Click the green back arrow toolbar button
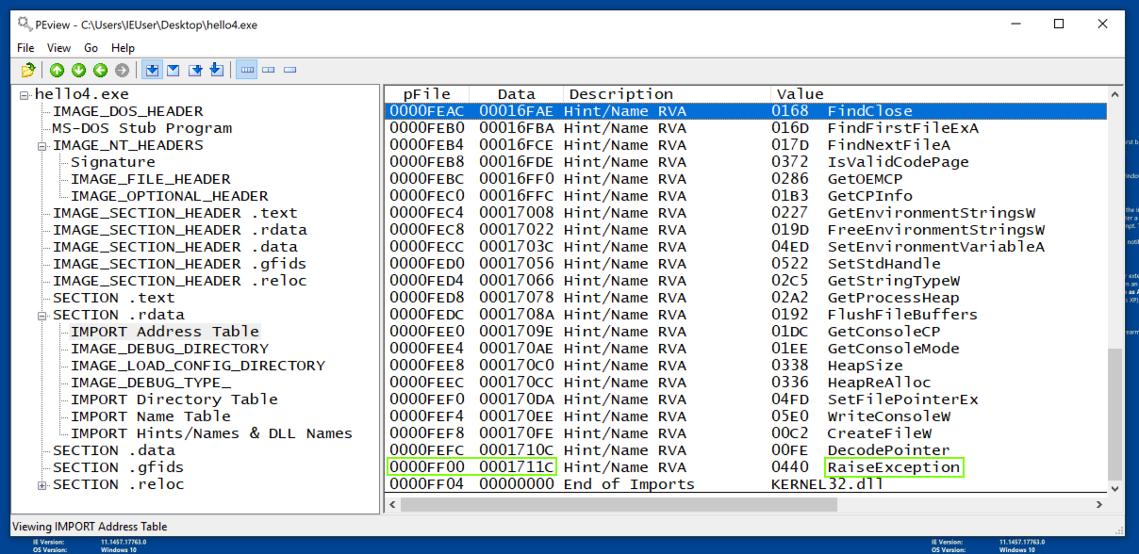The width and height of the screenshot is (1139, 554). (x=101, y=70)
